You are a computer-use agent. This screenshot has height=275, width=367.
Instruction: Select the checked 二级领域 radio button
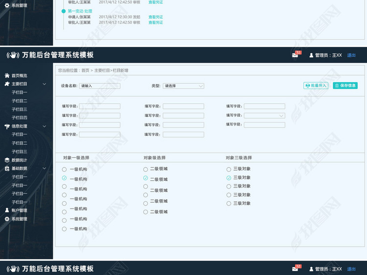(x=146, y=178)
